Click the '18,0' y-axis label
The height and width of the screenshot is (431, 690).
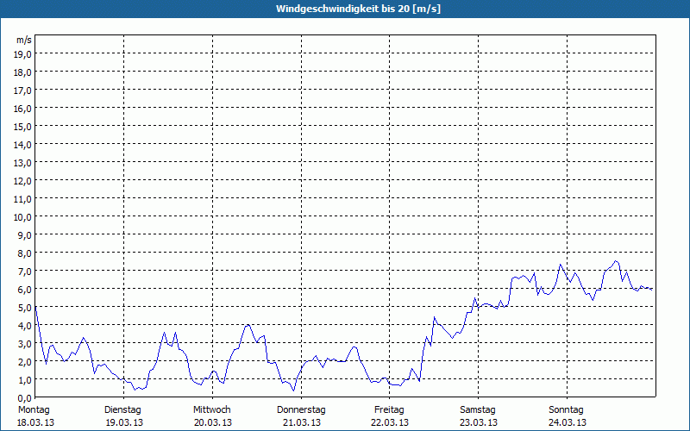tap(23, 72)
